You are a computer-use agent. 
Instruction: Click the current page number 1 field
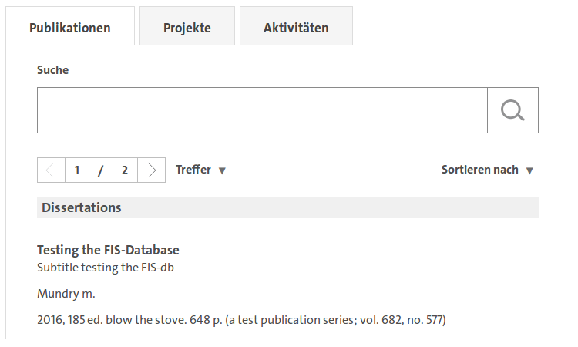77,170
